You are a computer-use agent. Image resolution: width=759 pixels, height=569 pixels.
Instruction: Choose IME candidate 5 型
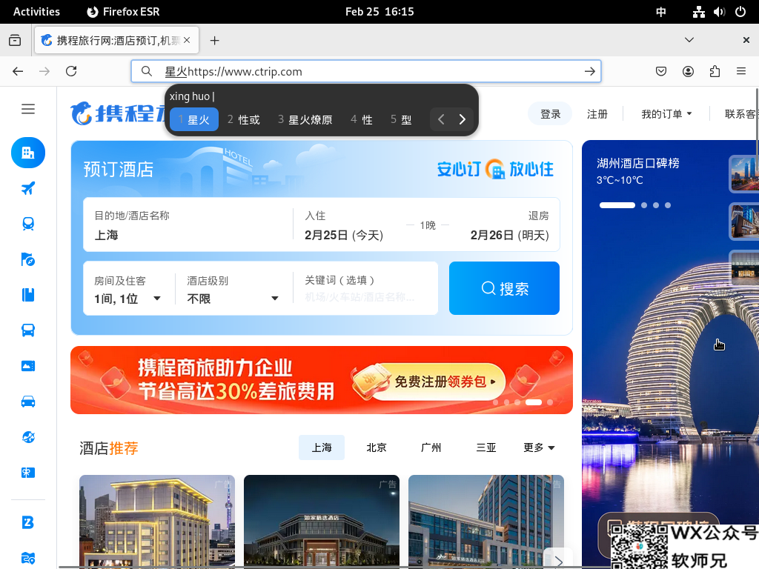tap(401, 119)
